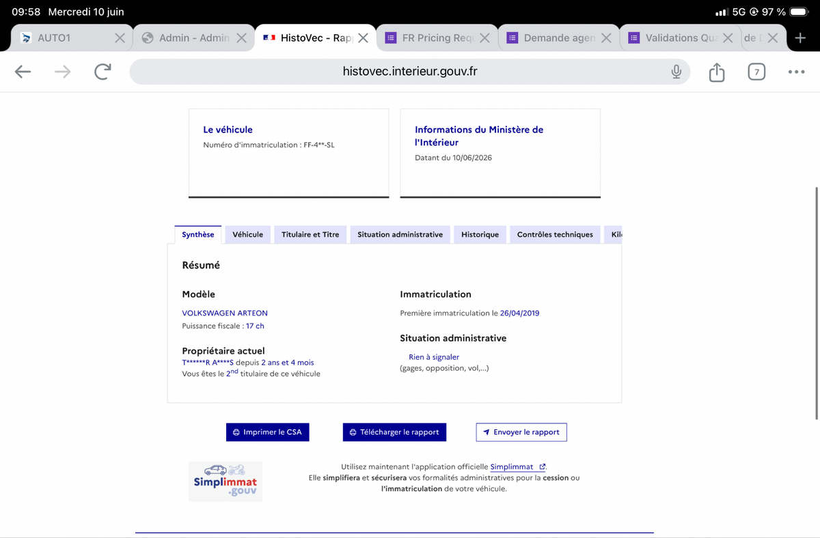Open the Véhicule tab
The image size is (820, 538).
(247, 234)
